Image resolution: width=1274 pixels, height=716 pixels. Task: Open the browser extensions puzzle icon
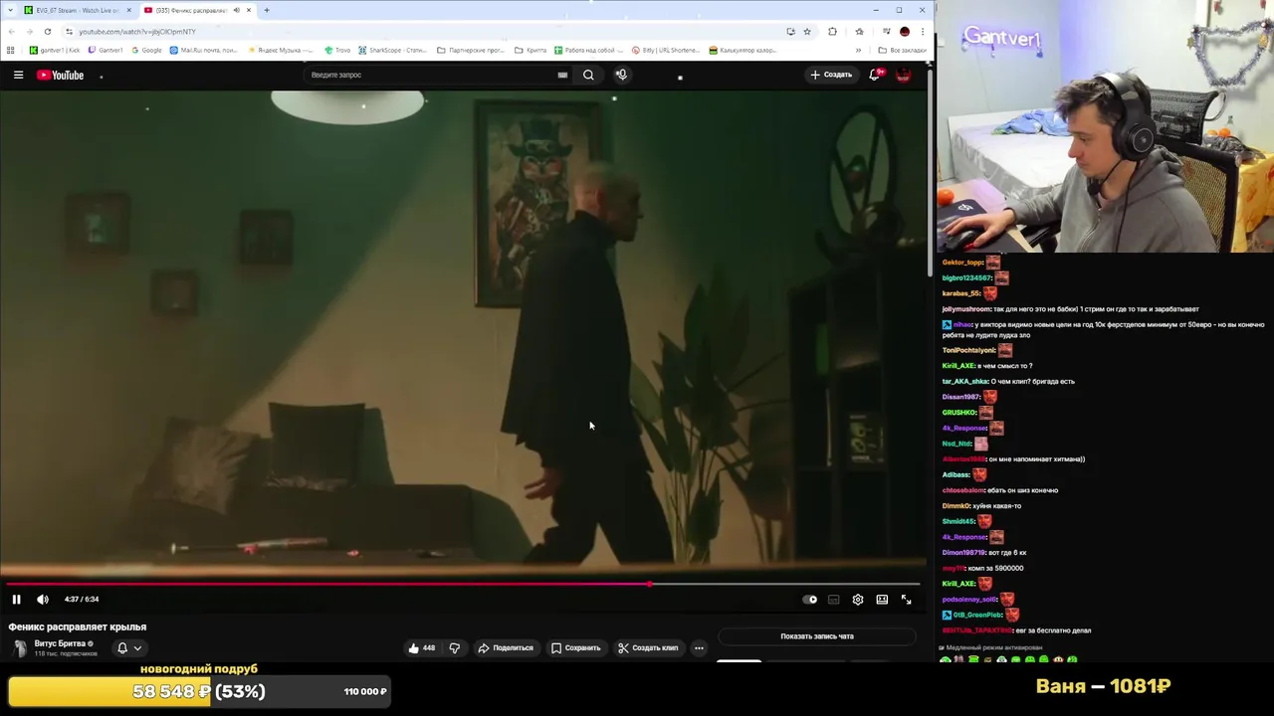tap(832, 32)
